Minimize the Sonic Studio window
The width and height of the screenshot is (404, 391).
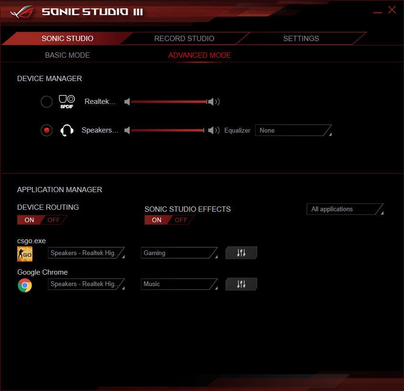coord(377,12)
